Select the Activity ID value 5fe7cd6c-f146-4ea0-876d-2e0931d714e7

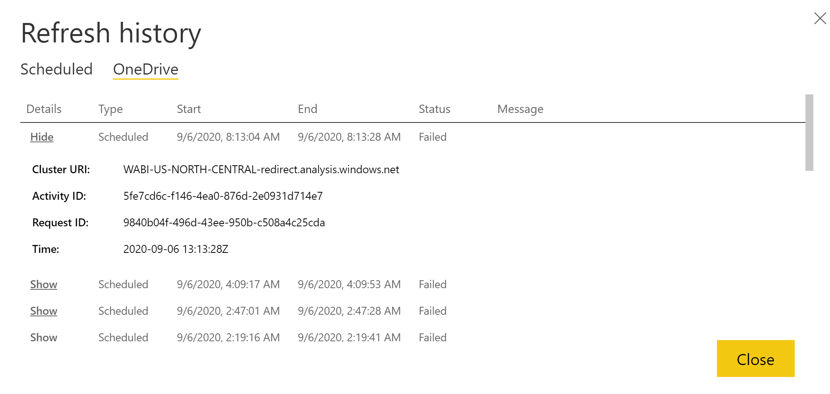[223, 196]
